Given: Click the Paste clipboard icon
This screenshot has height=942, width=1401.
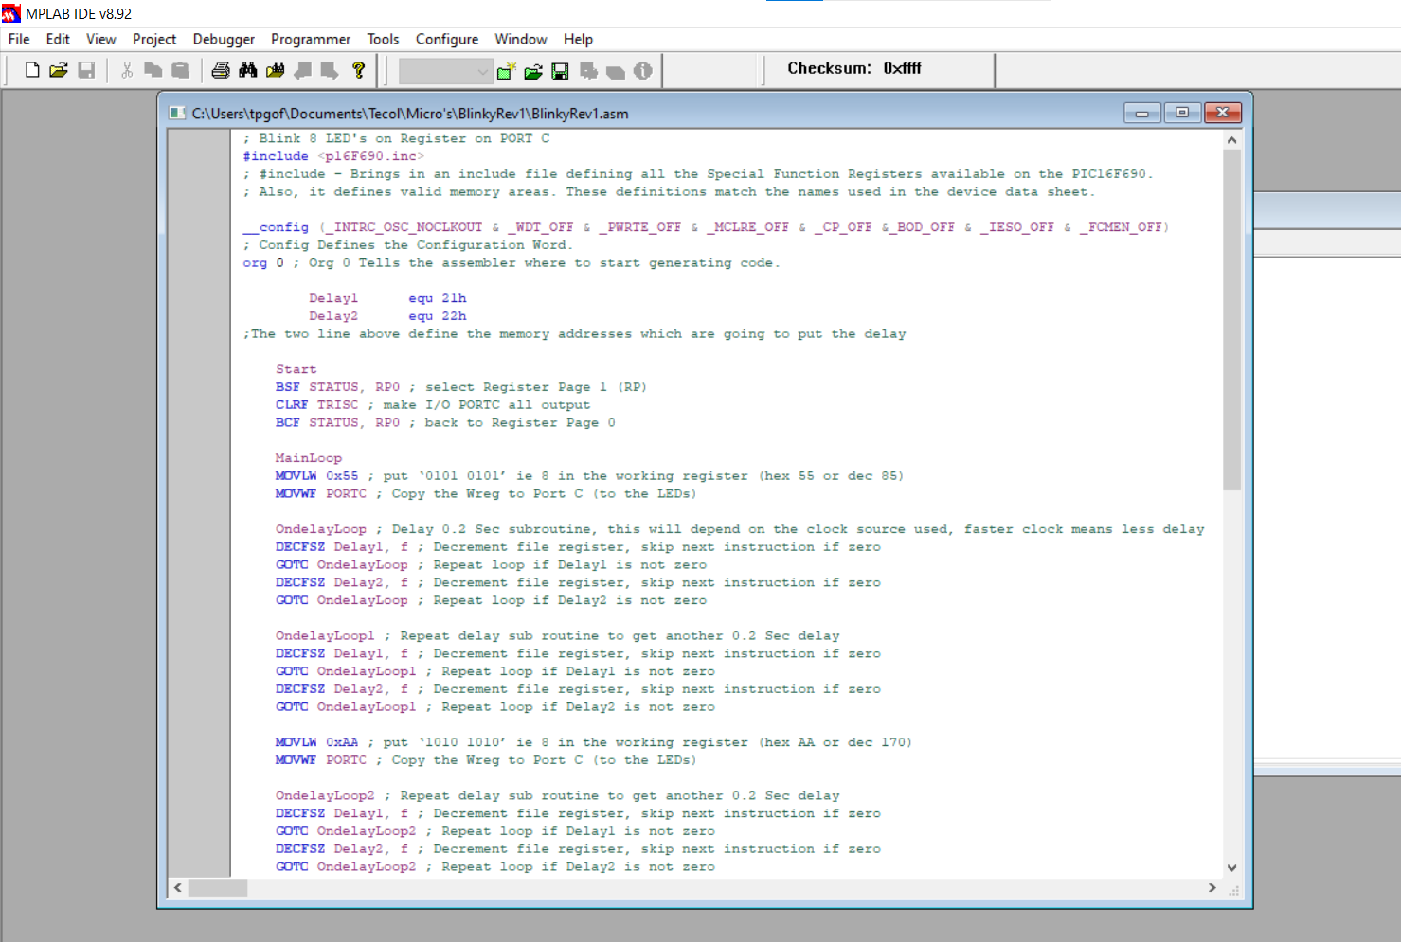Looking at the screenshot, I should (x=181, y=70).
